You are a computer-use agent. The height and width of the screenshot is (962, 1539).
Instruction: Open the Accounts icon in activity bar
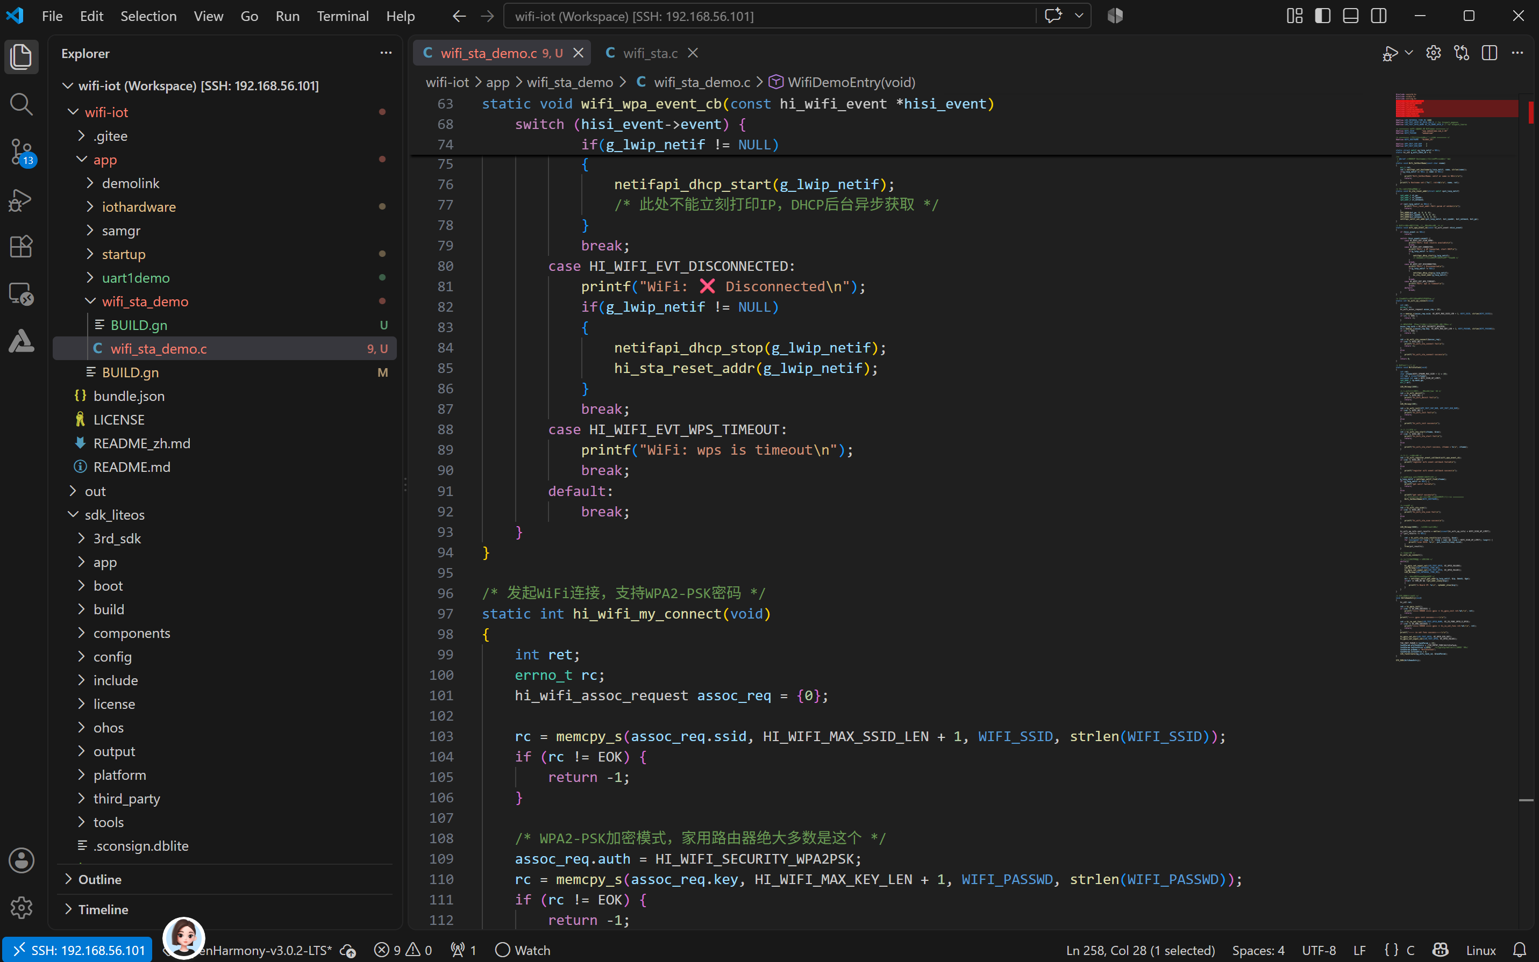(21, 860)
